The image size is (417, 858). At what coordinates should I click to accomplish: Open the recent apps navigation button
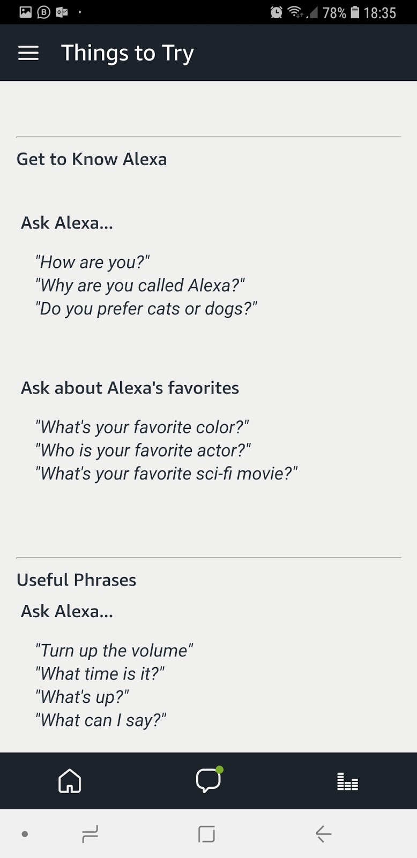[90, 834]
